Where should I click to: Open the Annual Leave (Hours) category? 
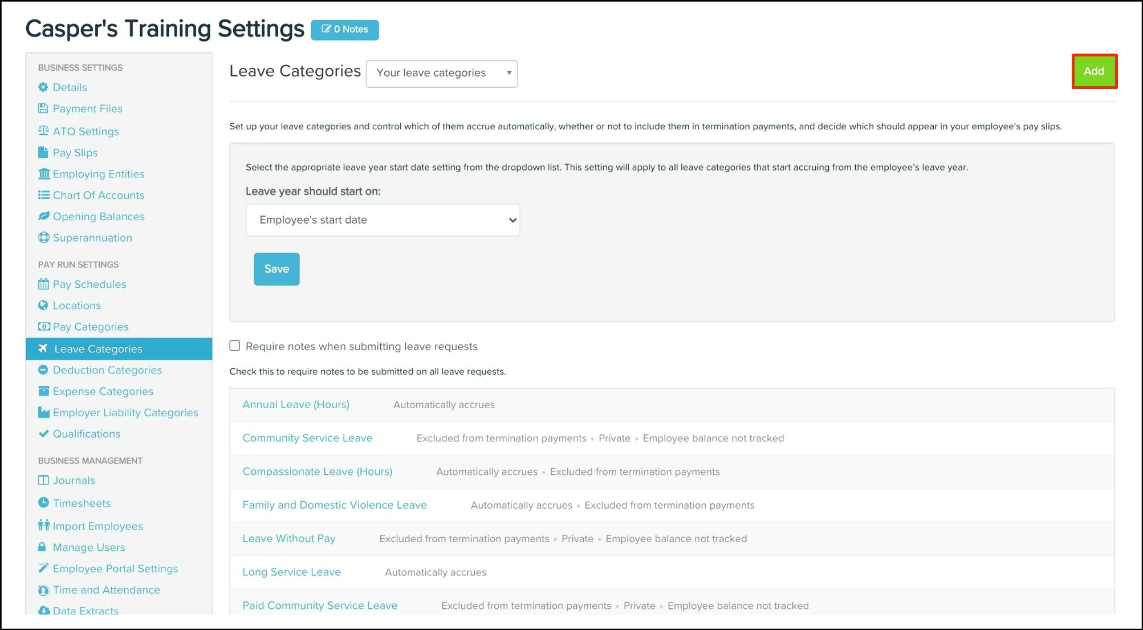point(296,405)
